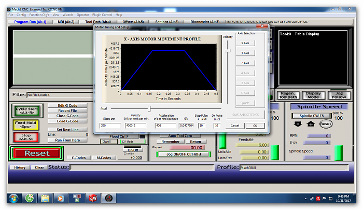Open the Operator menu
This screenshot has height=210, width=363.
point(82,15)
